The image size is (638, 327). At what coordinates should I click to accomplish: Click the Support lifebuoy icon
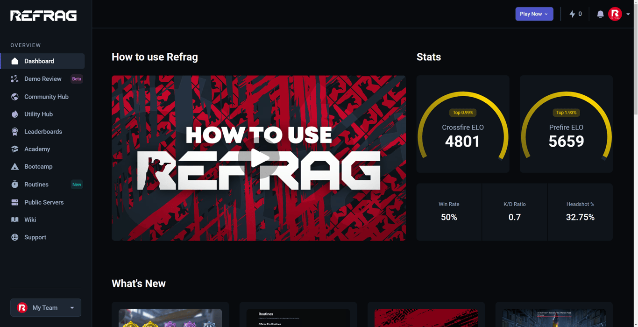click(x=15, y=237)
